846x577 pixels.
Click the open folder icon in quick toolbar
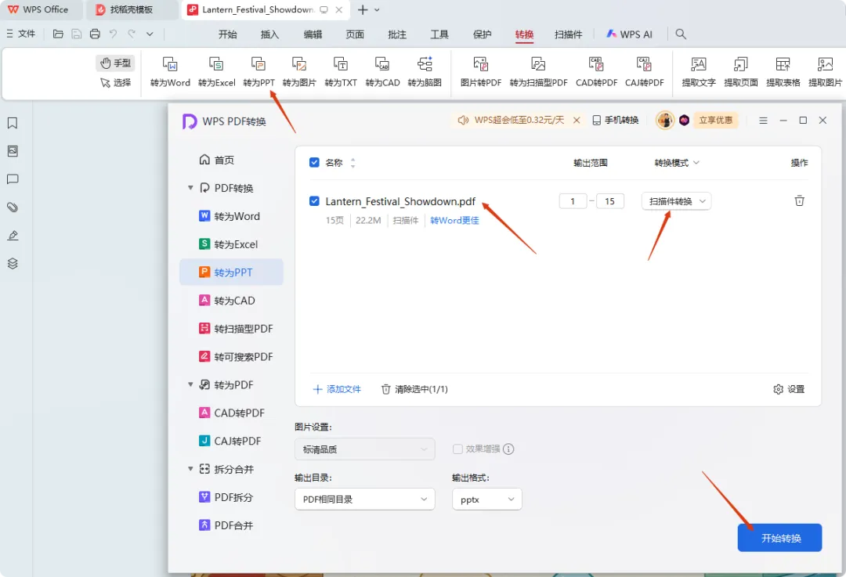tap(58, 34)
